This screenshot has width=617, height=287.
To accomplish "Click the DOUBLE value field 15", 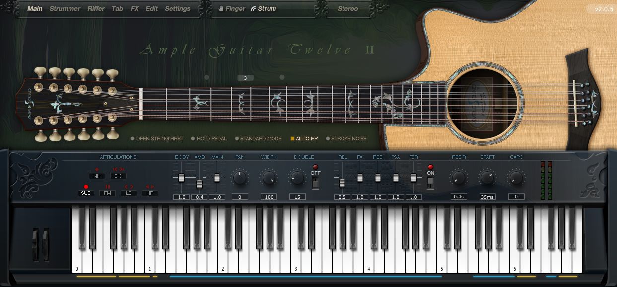I will tap(297, 197).
